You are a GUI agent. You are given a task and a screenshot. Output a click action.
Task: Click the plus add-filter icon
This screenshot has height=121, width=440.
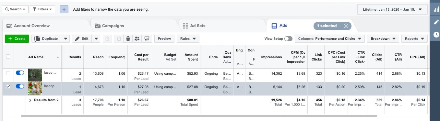click(64, 9)
